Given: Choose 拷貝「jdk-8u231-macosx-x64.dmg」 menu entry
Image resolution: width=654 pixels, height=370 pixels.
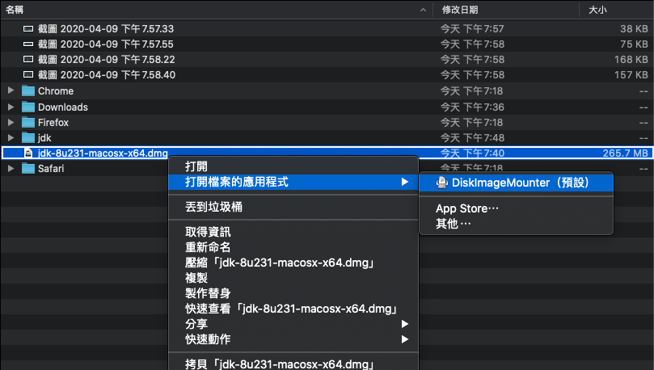Looking at the screenshot, I should point(293,364).
